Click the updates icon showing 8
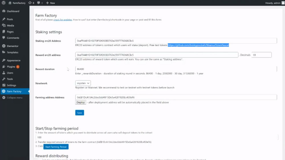 tap(30, 3)
